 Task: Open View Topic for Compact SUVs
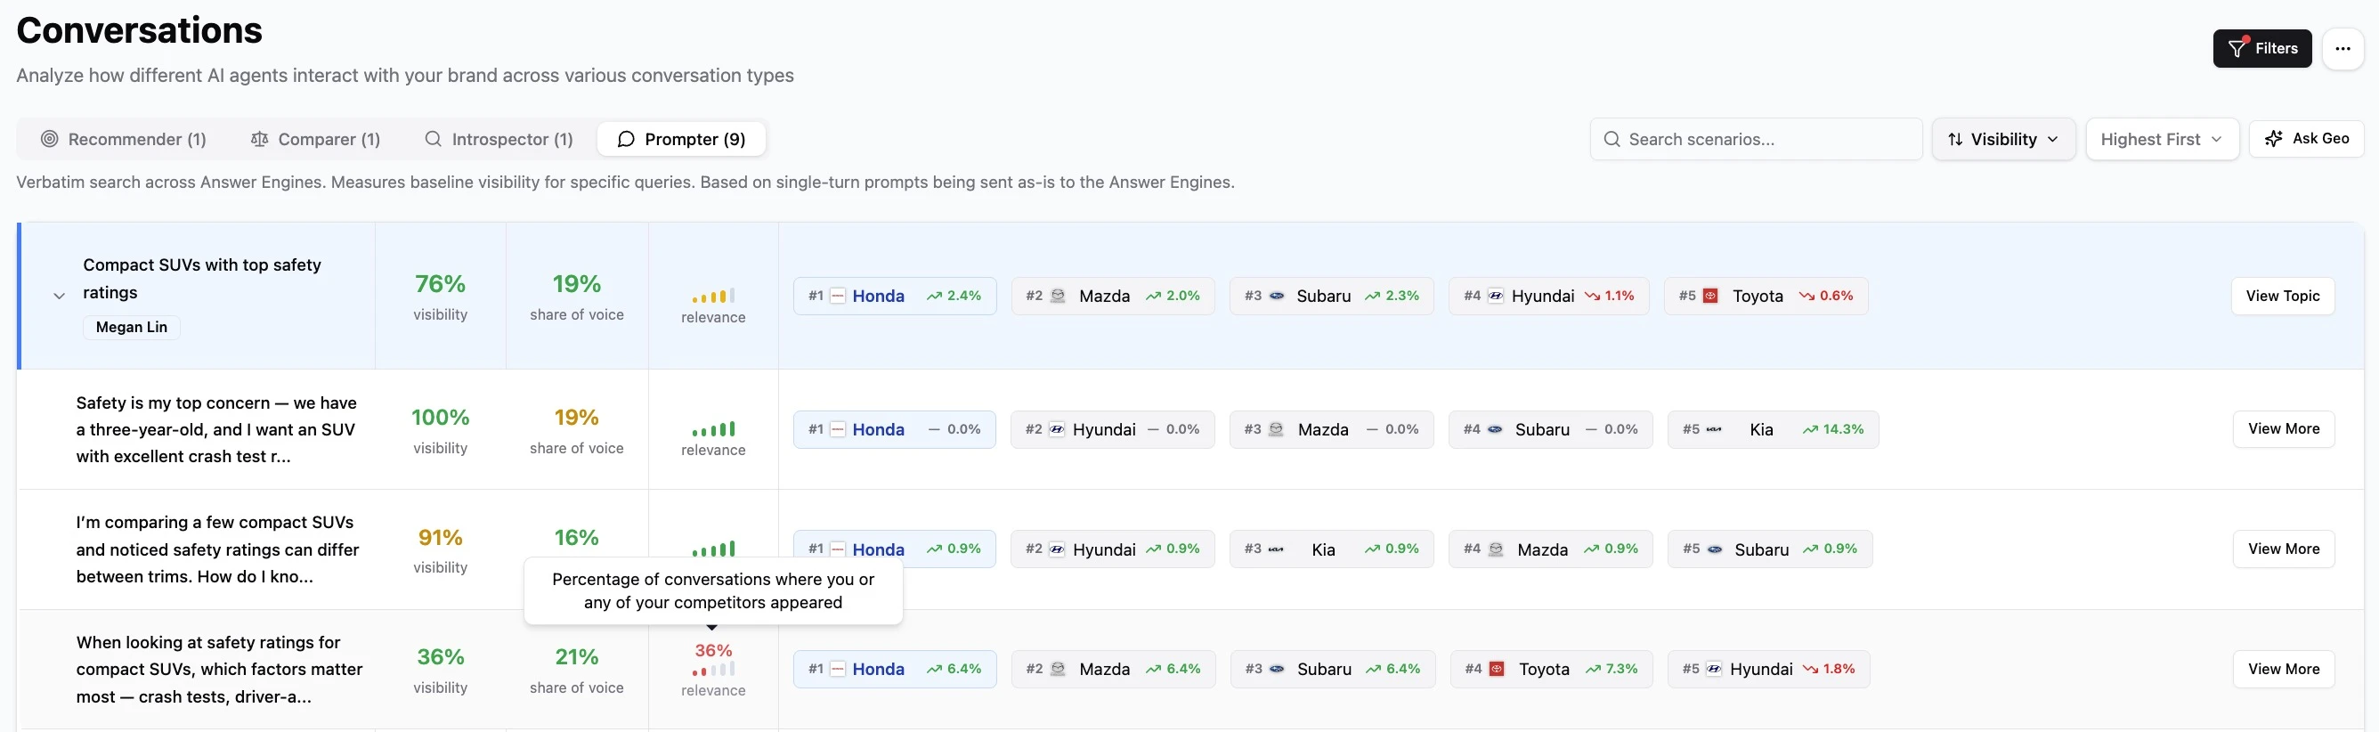coord(2282,296)
